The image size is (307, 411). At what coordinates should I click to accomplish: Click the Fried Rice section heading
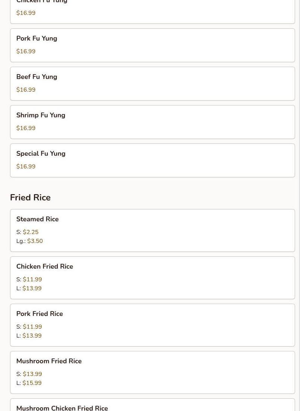click(30, 197)
